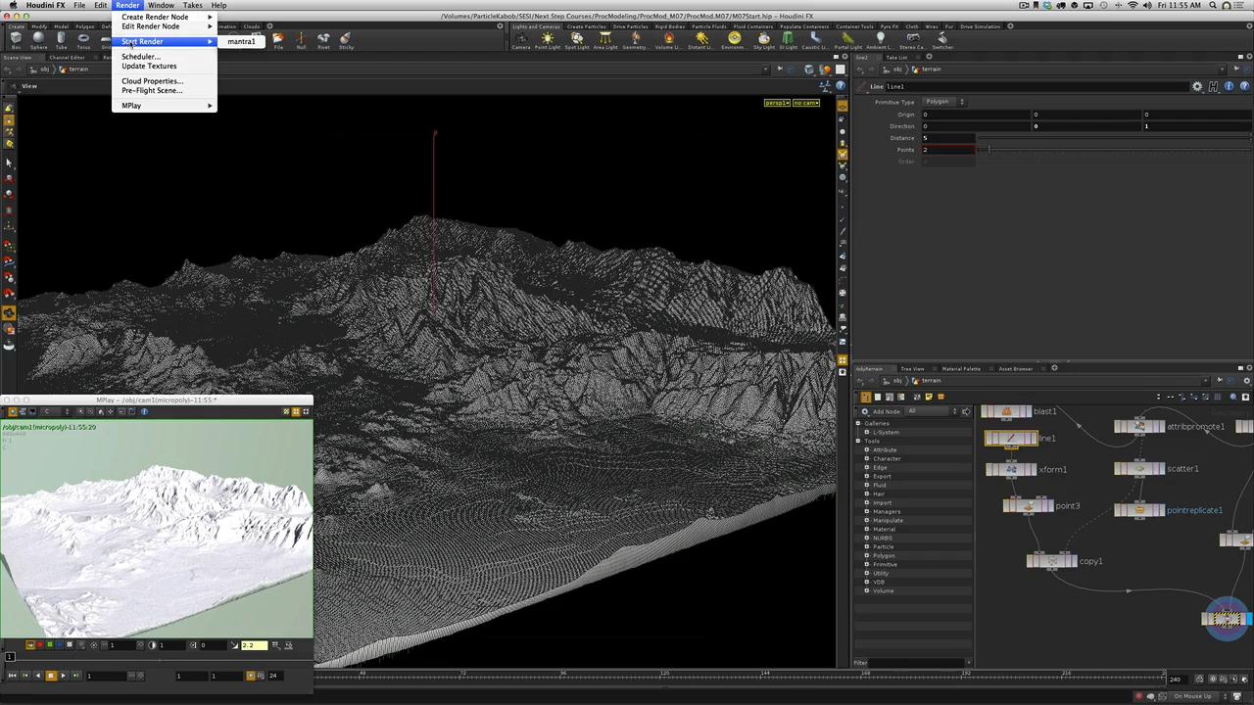
Task: Switch to the Channel Editor tab
Action: [67, 57]
